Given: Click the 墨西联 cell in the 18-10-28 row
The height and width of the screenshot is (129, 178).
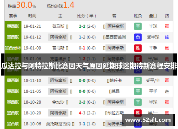Looking at the screenshot, I should [13, 102].
